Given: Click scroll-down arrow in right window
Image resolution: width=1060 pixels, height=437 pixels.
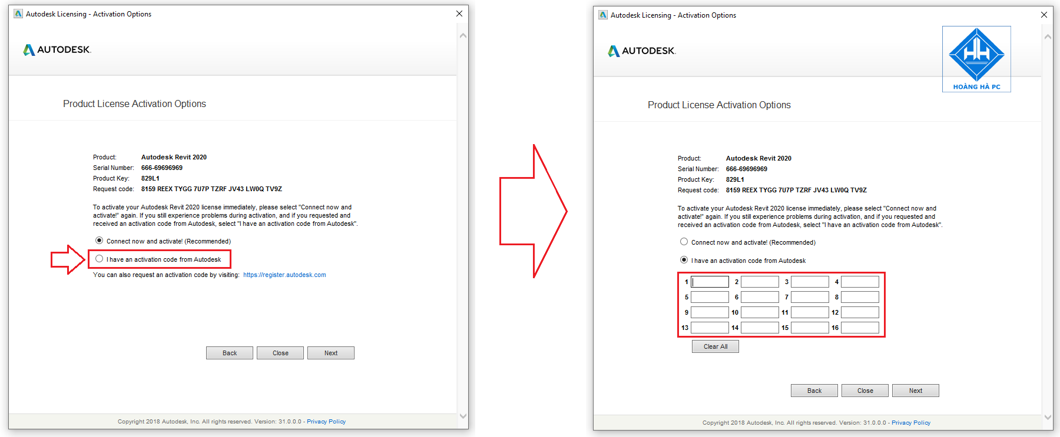Looking at the screenshot, I should pos(1048,417).
